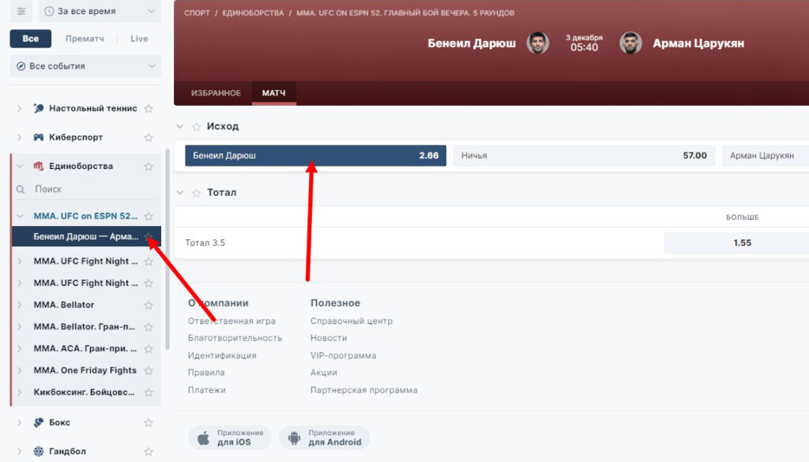Download 'Приложение для Android'

point(325,438)
